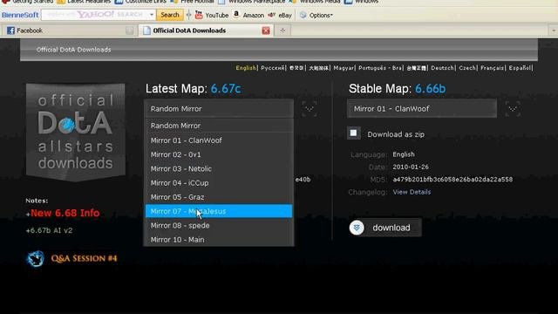Close the Facebook tab
558x314 pixels.
tap(130, 31)
